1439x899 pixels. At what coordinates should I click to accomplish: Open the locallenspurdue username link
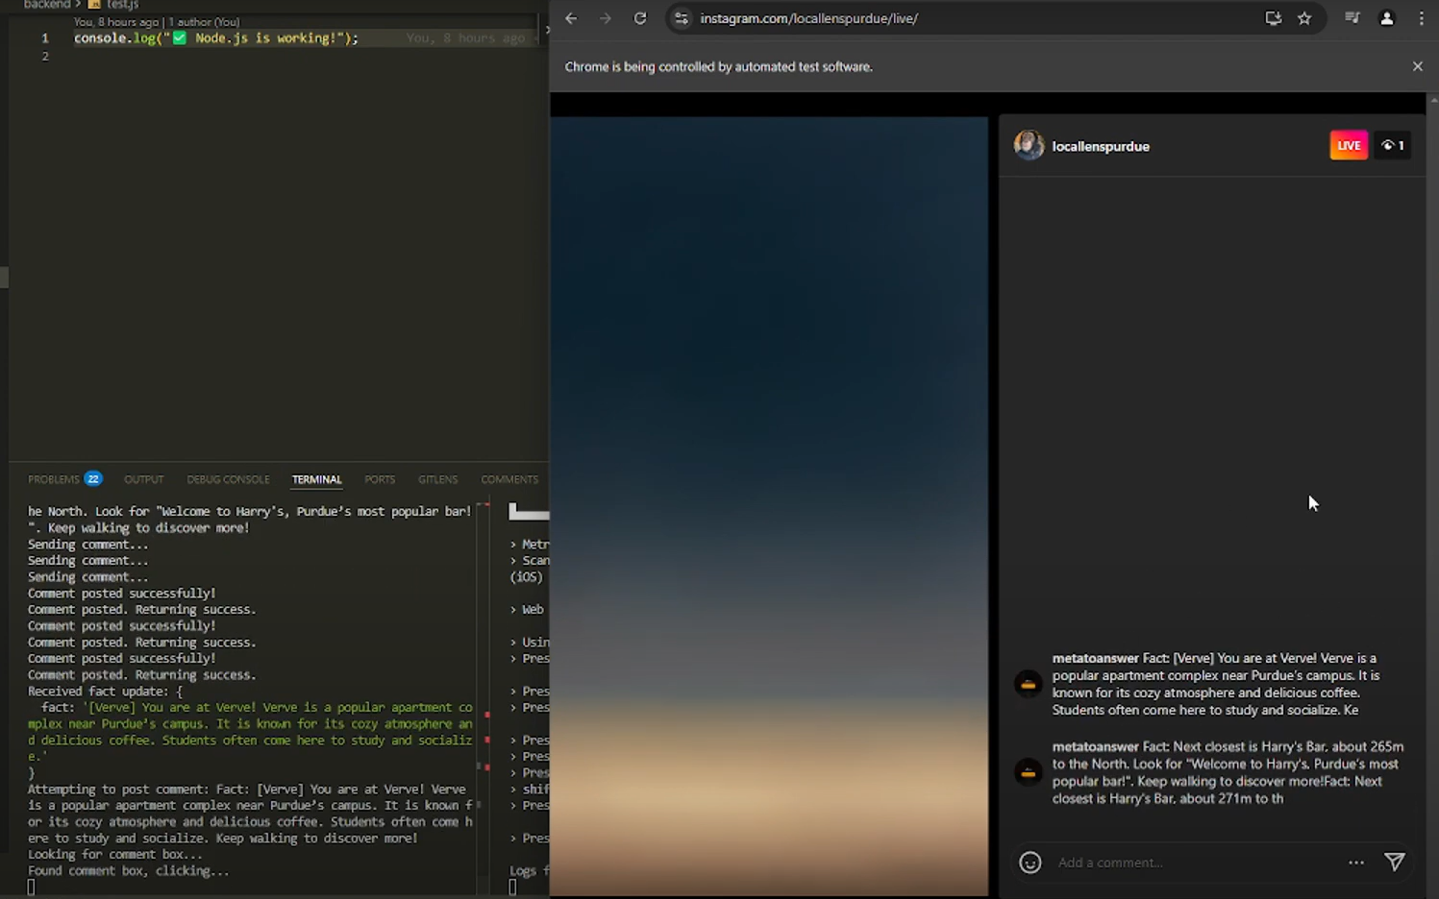1101,146
